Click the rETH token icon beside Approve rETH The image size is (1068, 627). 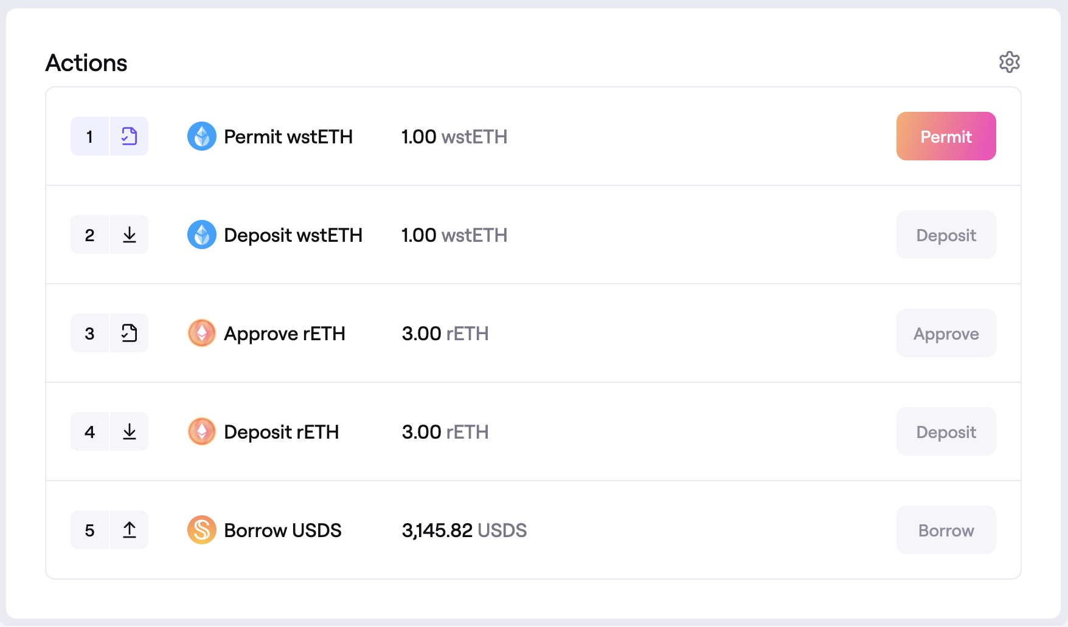[x=202, y=333]
